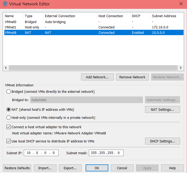
Task: Close the Virtual Network Editor window
Action: click(x=181, y=4)
